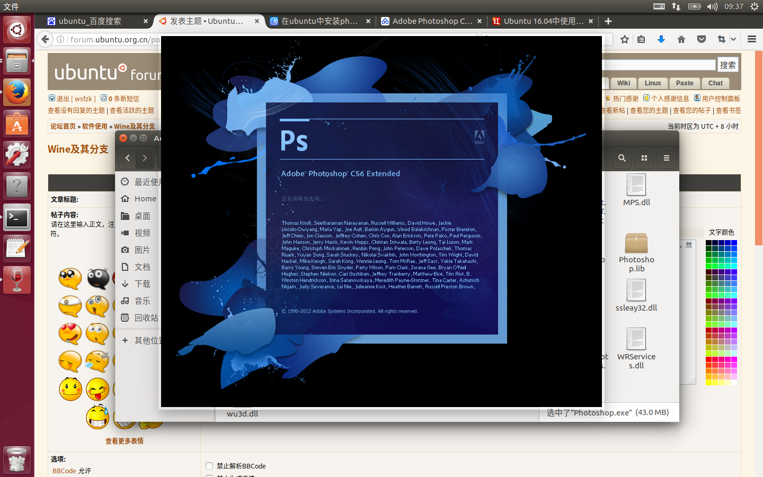Image resolution: width=763 pixels, height=477 pixels.
Task: Open Firefox downloads arrow
Action: [x=661, y=39]
